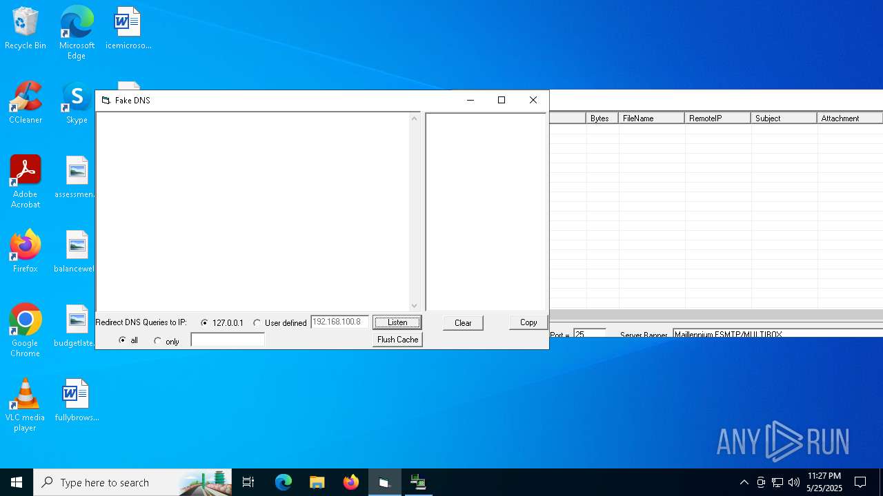Open network status tray icon
Image resolution: width=883 pixels, height=496 pixels.
click(x=777, y=482)
